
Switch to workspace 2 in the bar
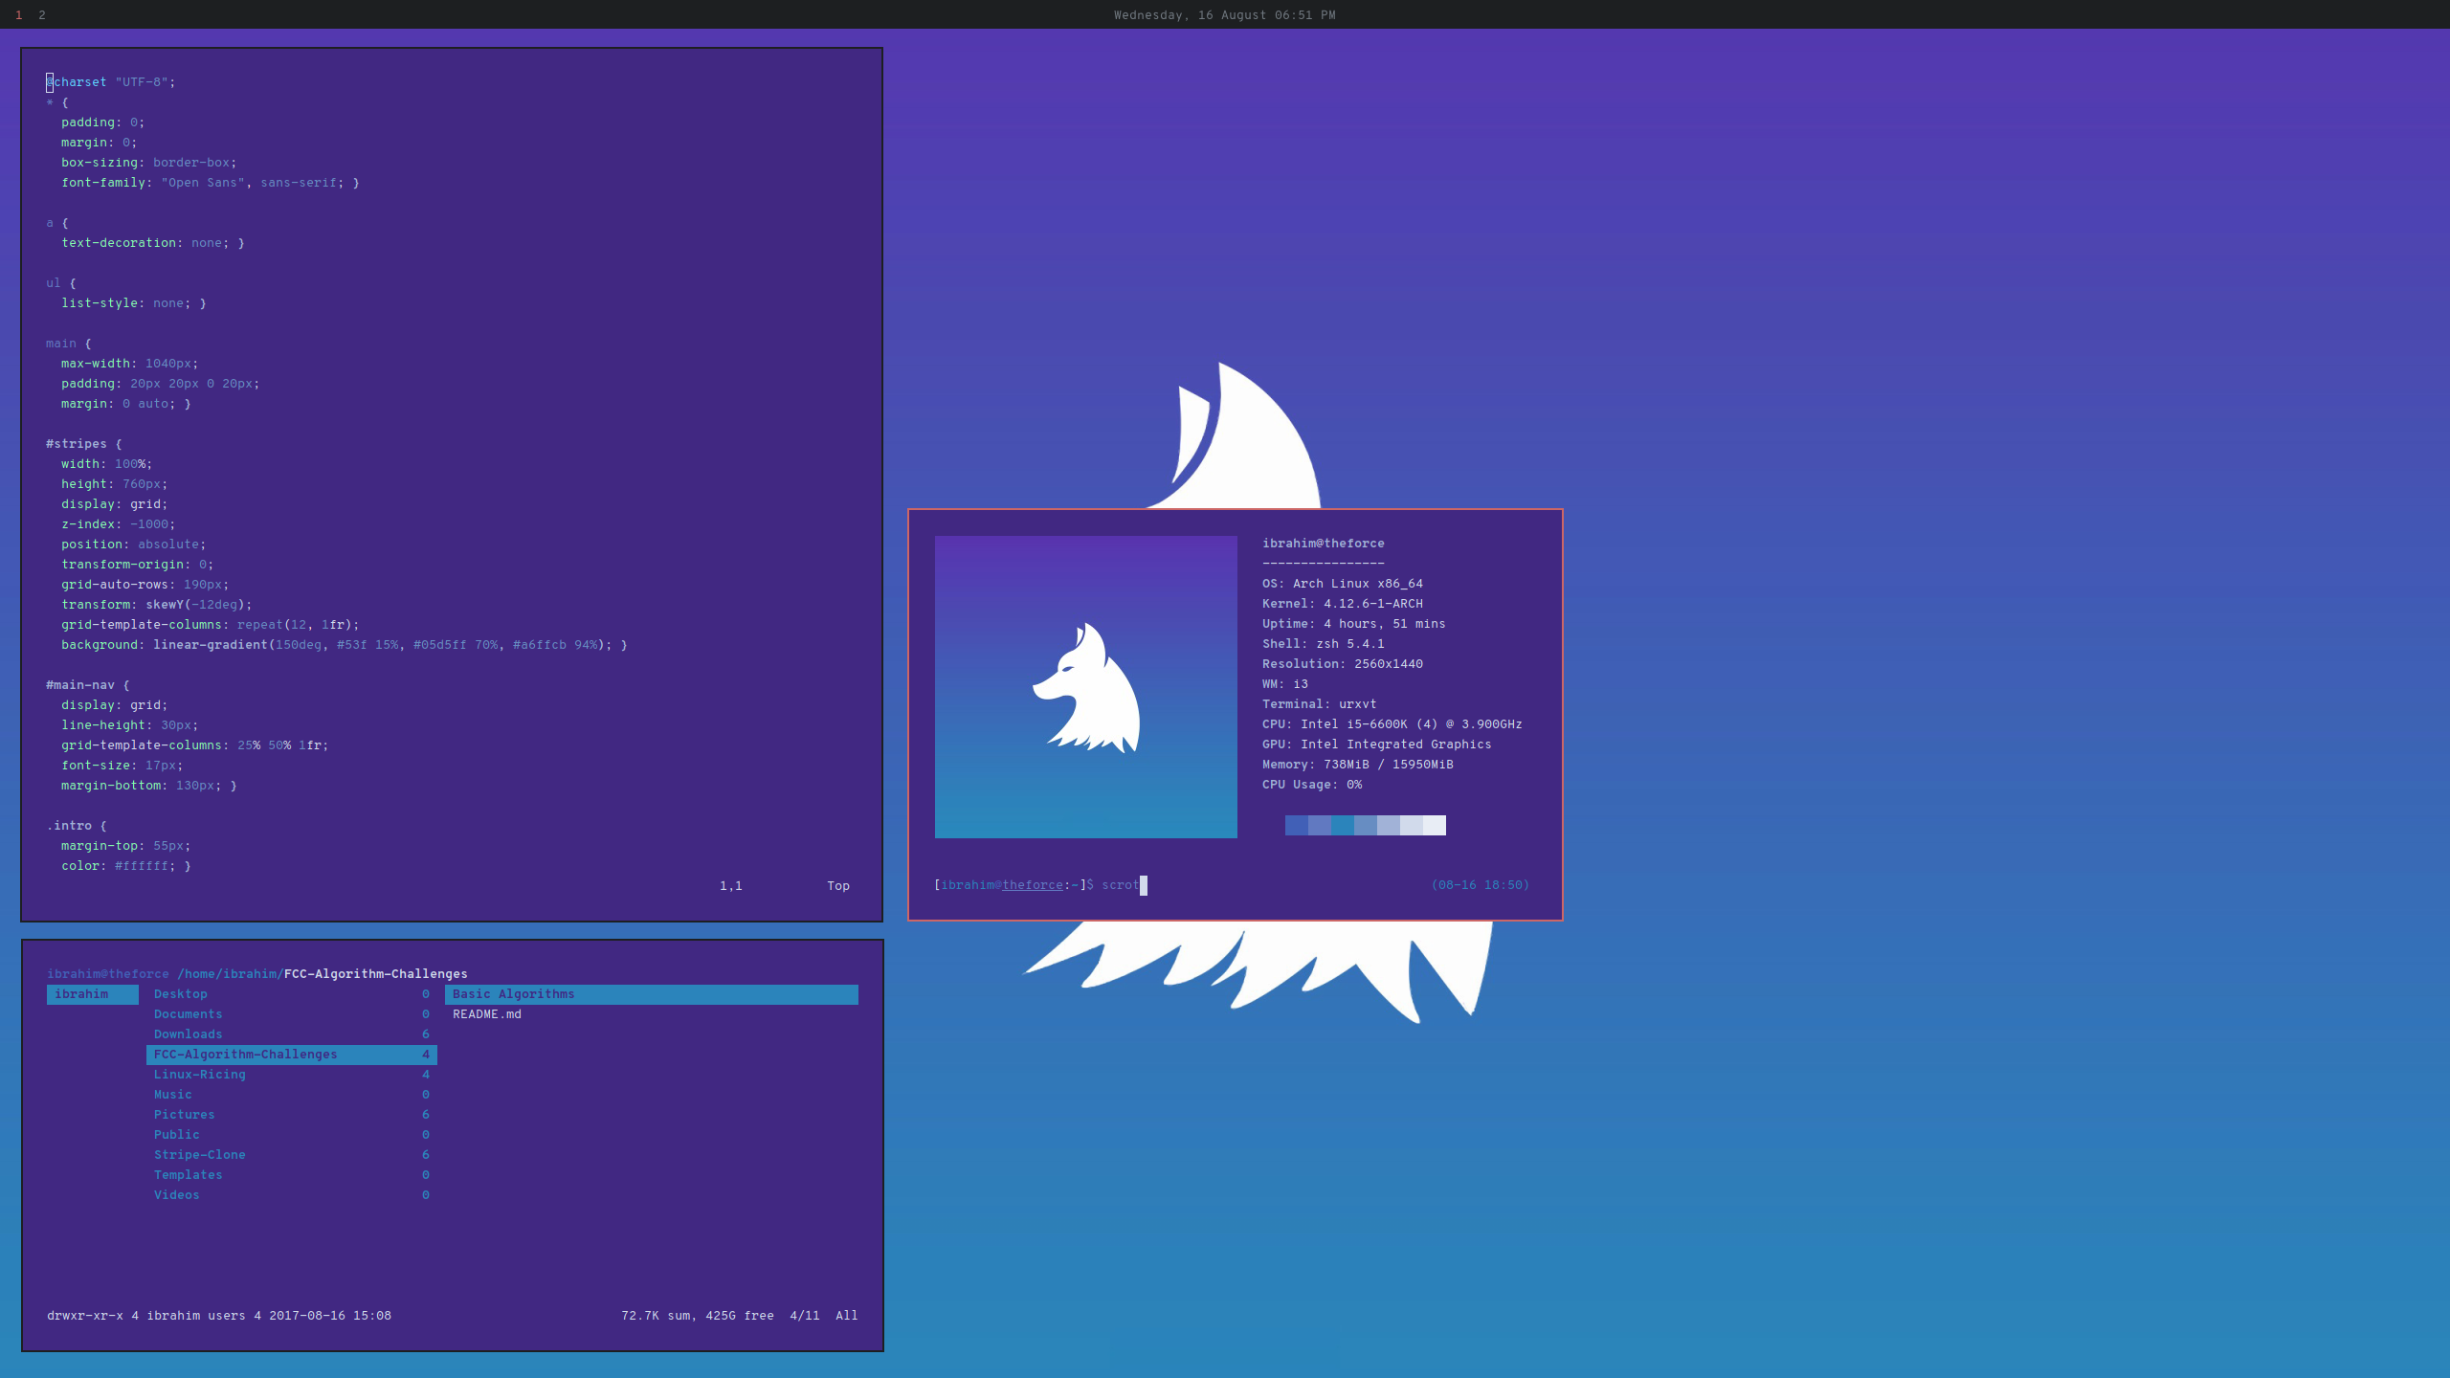coord(42,14)
